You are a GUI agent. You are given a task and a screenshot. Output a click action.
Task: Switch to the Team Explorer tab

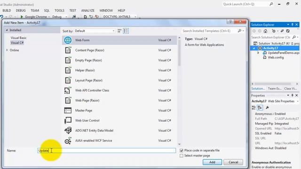pos(275,89)
